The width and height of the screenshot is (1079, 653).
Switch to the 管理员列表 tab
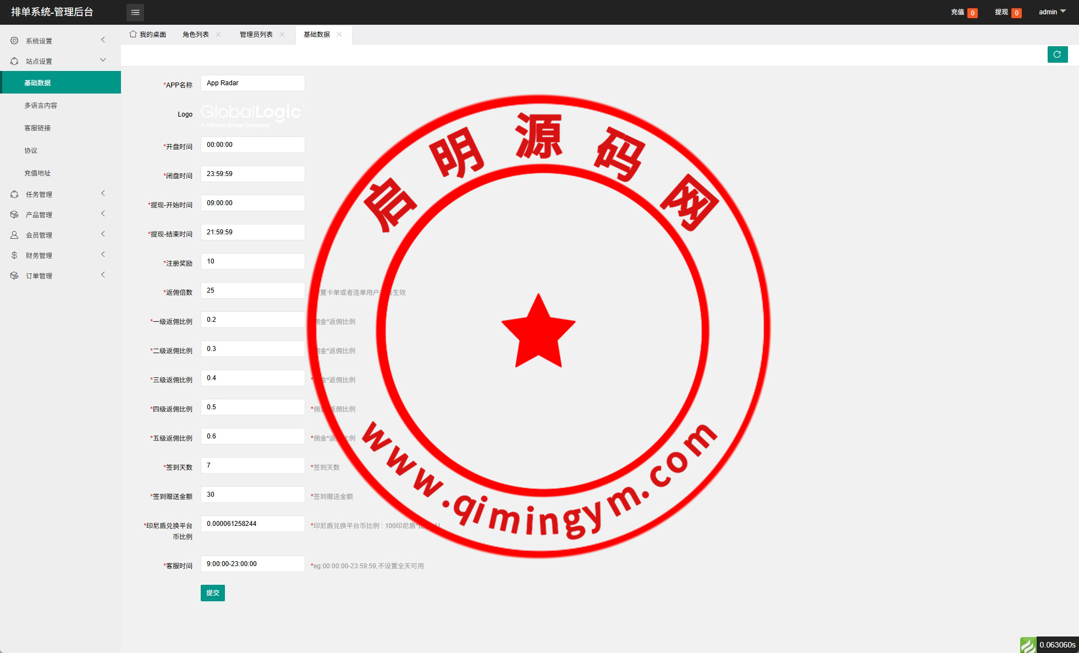tap(256, 34)
